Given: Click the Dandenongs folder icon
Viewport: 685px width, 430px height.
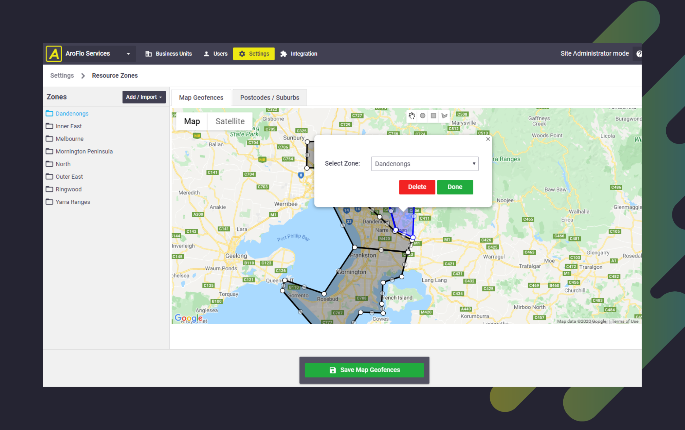Looking at the screenshot, I should (49, 113).
